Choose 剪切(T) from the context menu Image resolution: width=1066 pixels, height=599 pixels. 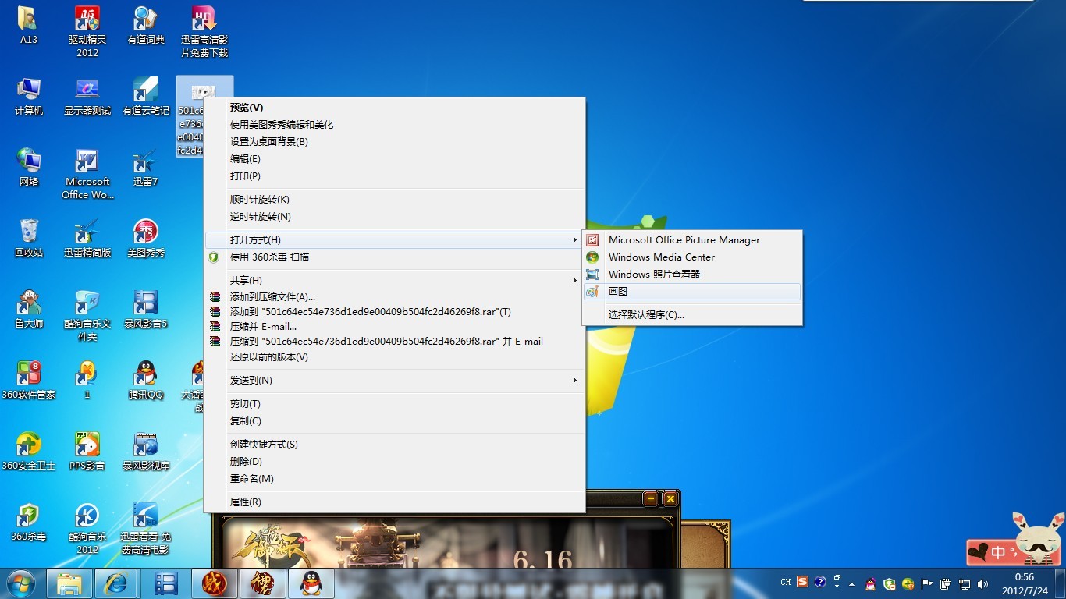394,403
